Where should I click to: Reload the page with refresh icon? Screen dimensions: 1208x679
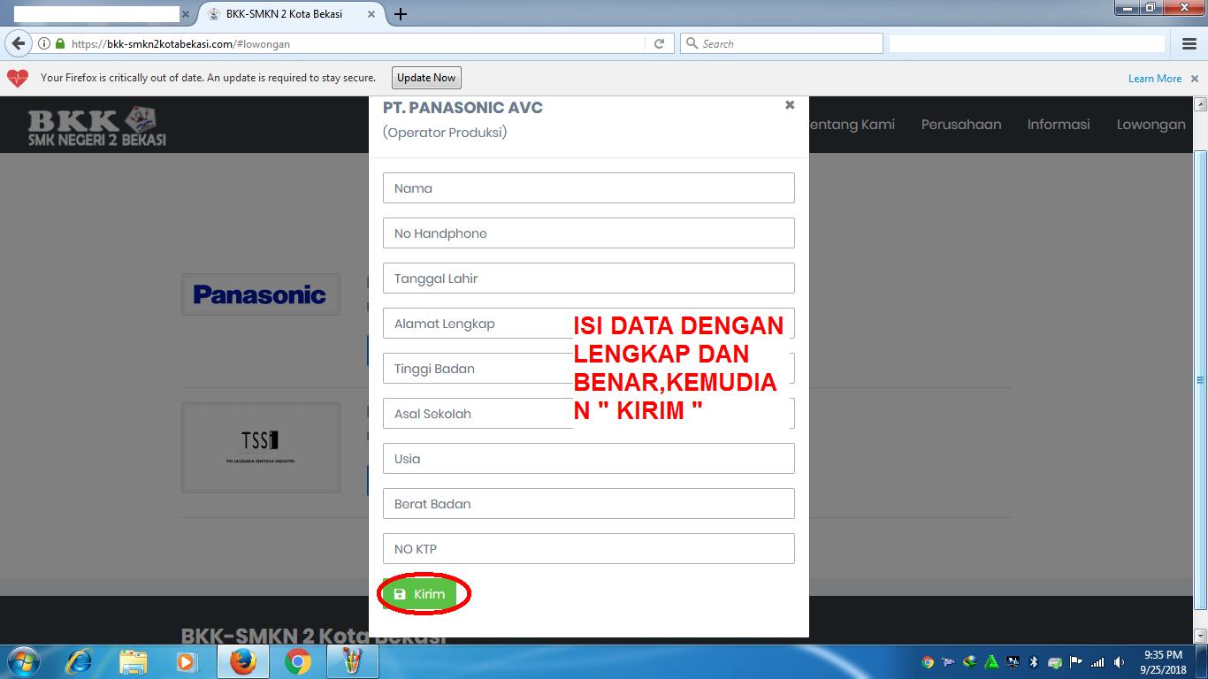click(659, 43)
